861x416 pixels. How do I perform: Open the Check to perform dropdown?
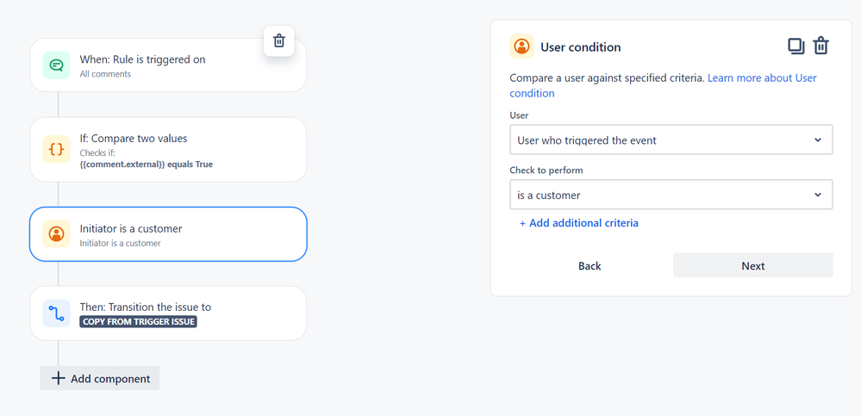(671, 195)
